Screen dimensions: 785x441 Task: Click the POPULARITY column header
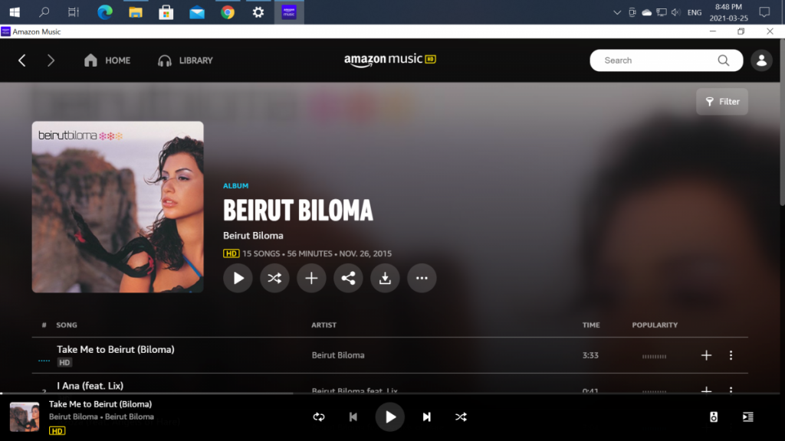click(x=655, y=325)
